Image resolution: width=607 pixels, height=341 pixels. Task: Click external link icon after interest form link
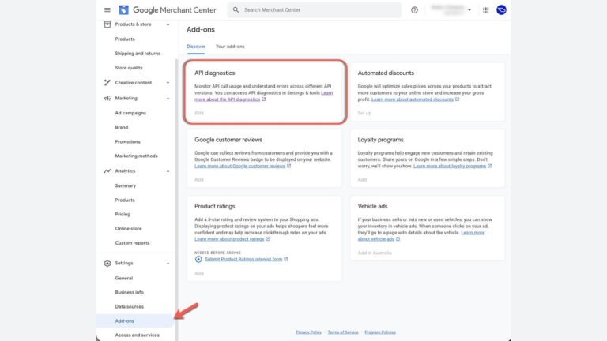pos(286,259)
